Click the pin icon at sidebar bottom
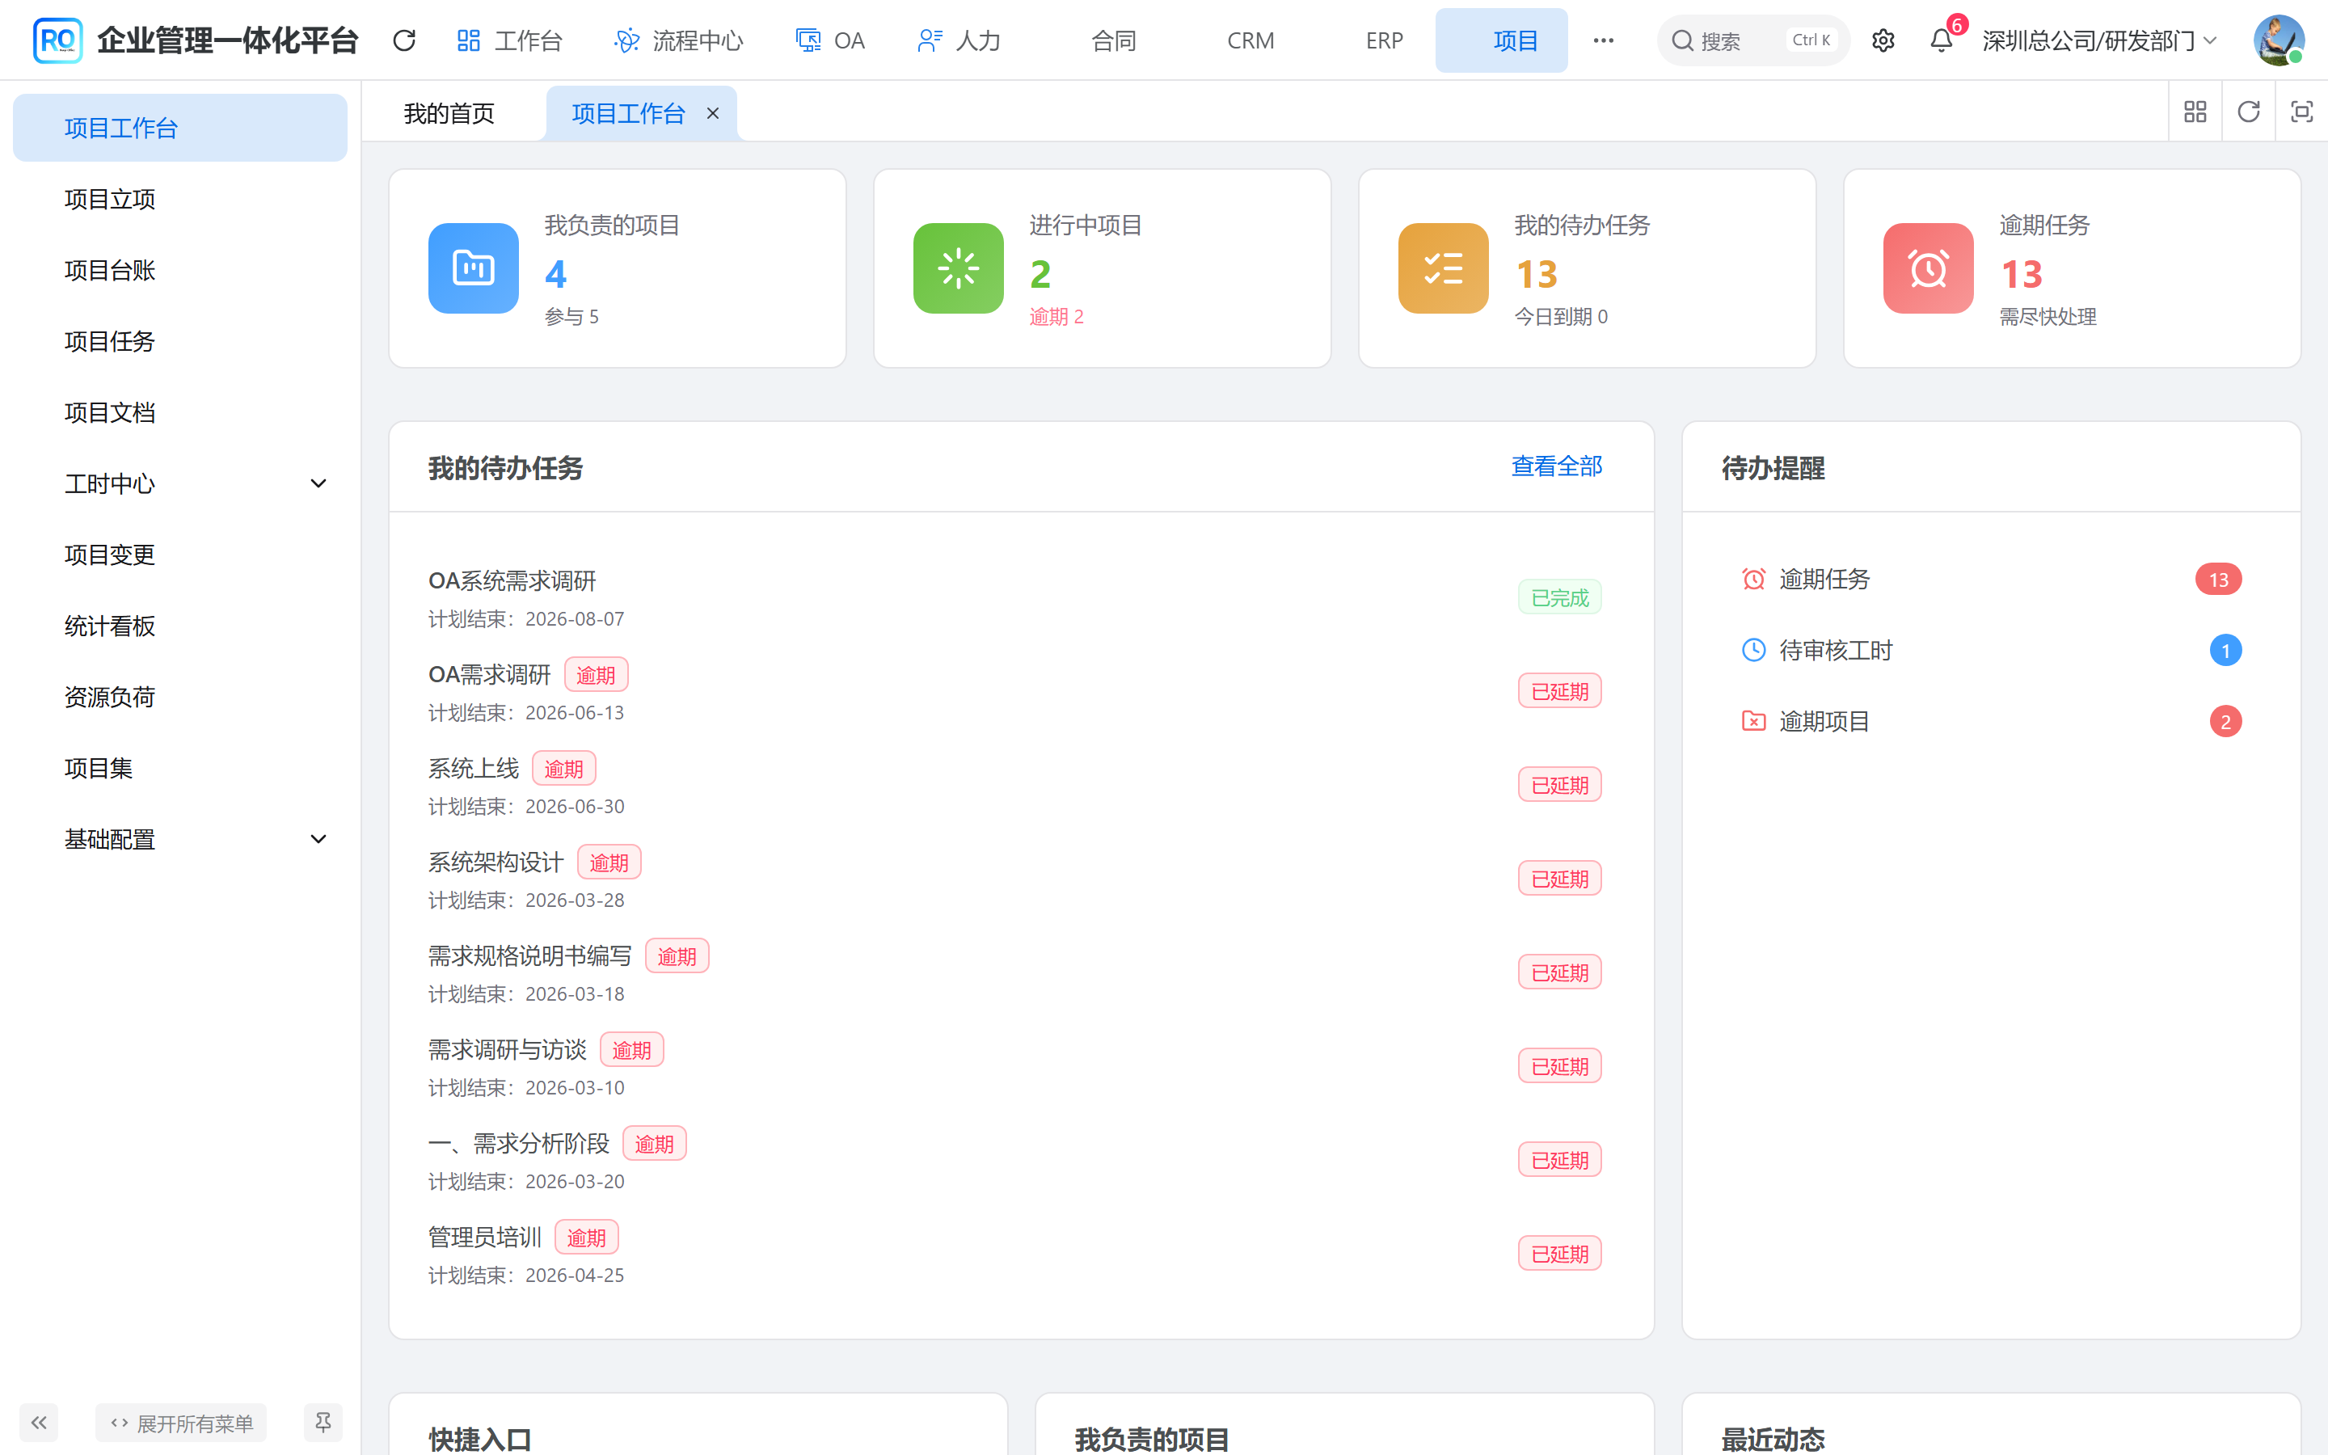2328x1455 pixels. (323, 1423)
